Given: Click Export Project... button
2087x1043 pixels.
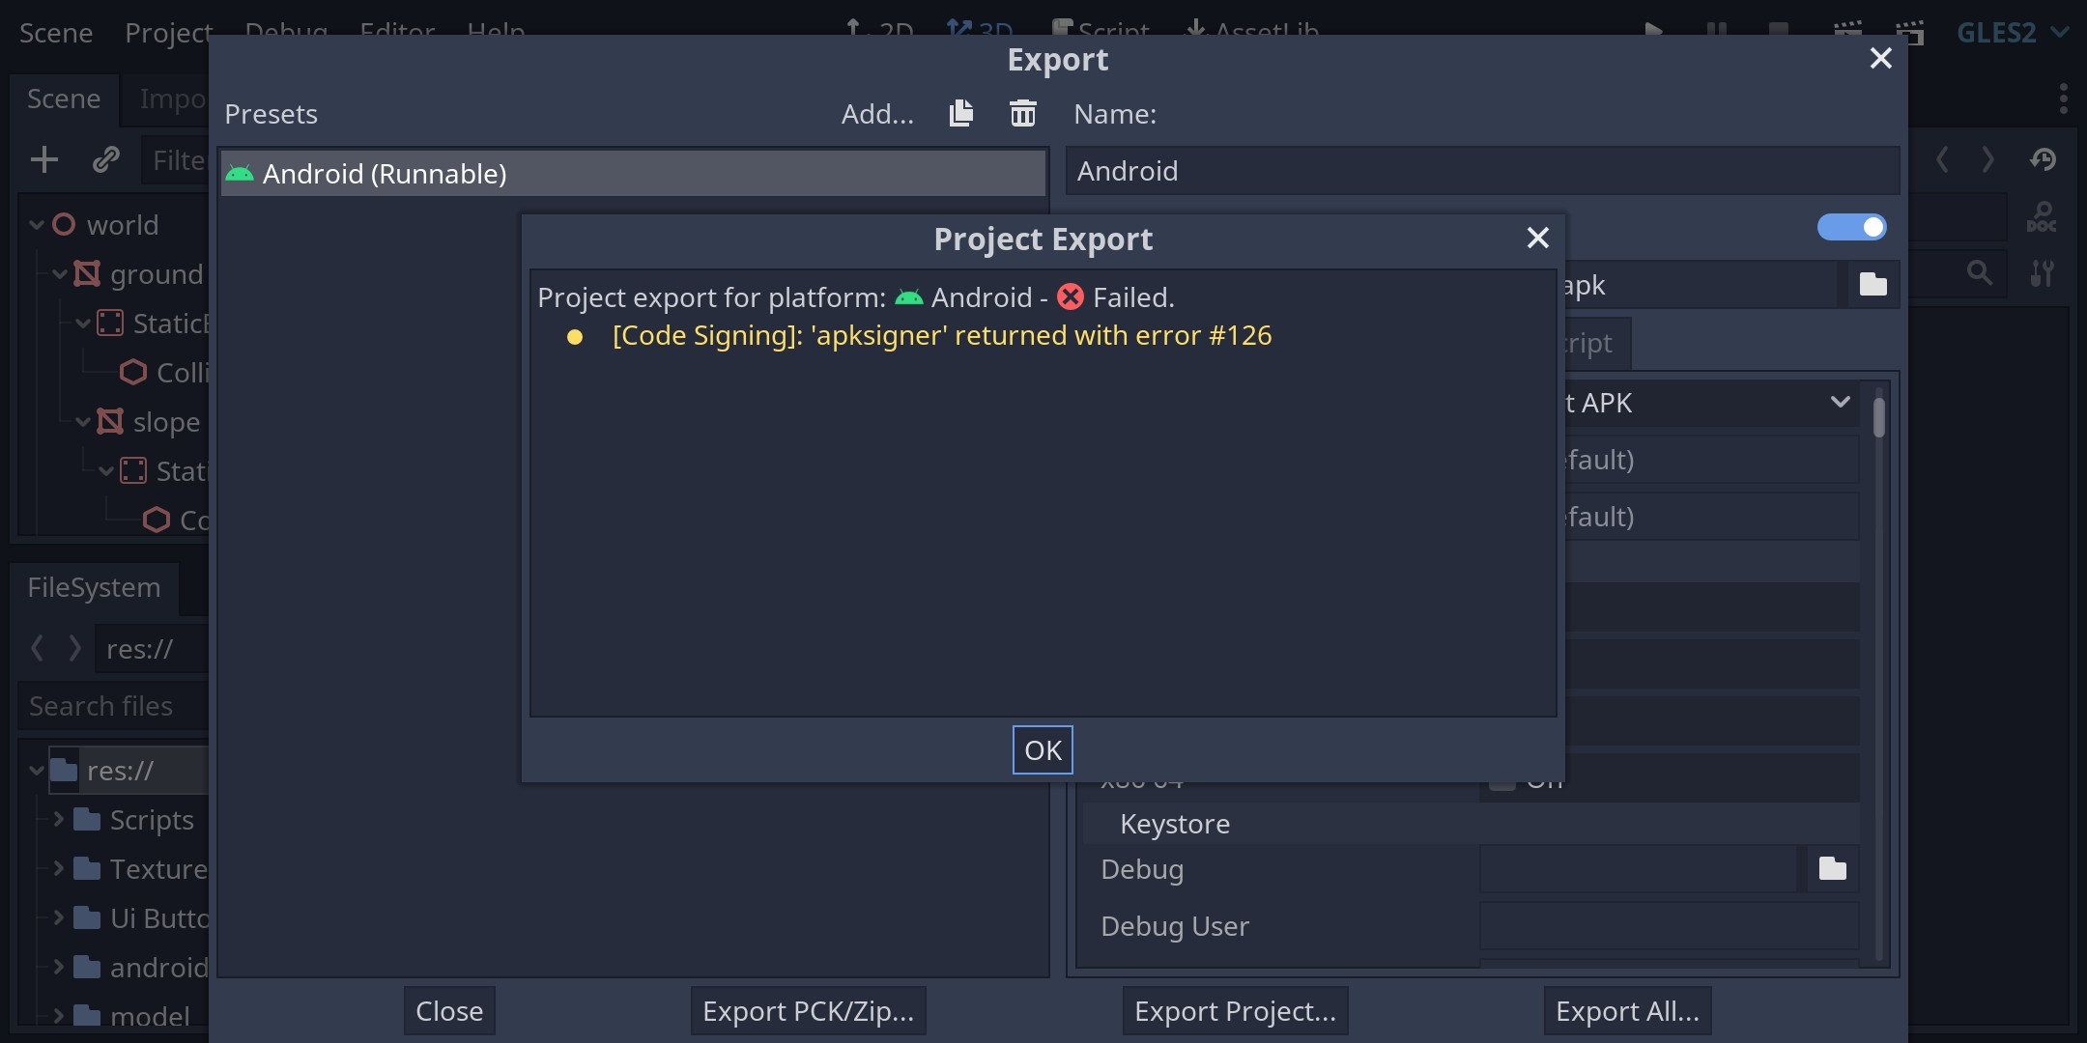Looking at the screenshot, I should tap(1235, 1011).
